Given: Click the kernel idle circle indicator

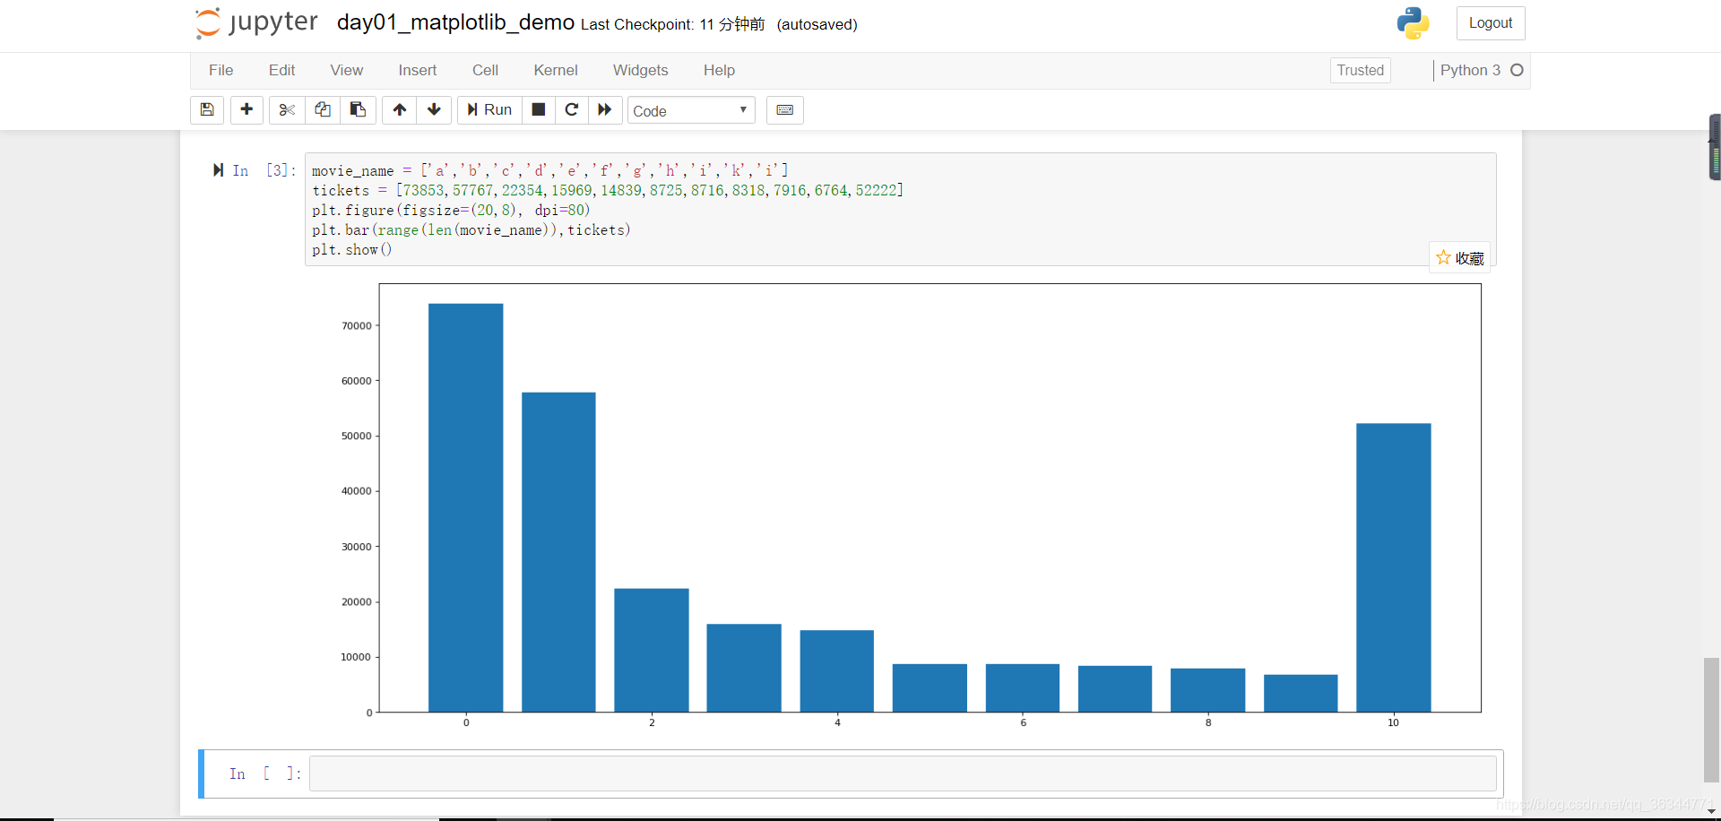Looking at the screenshot, I should [x=1517, y=70].
